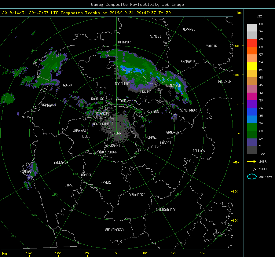Click the SHORAPUR city label
Screen dimensions: 275x257
188,62
